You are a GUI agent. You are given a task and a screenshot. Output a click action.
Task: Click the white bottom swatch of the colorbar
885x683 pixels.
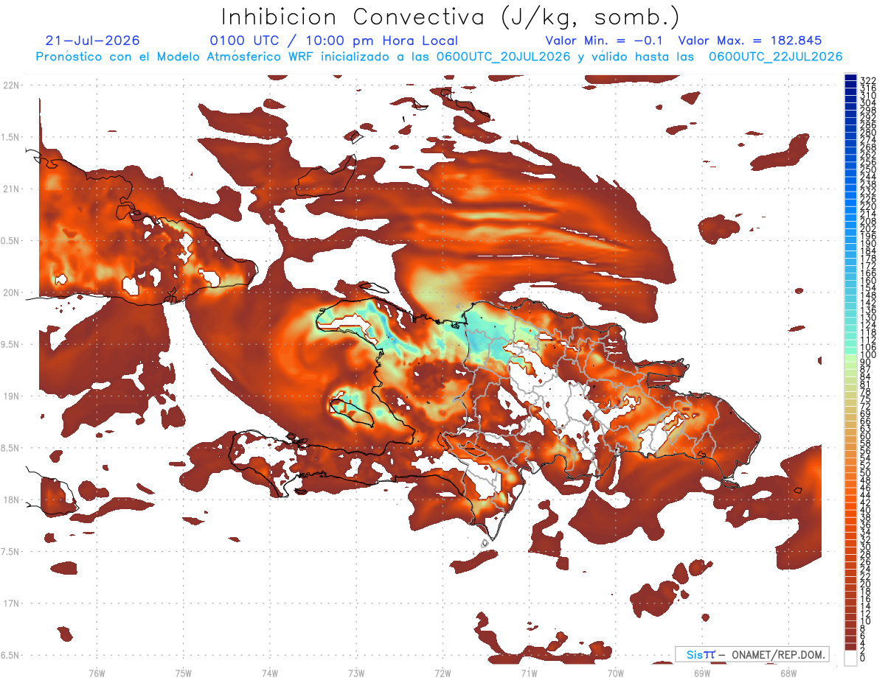(x=851, y=656)
